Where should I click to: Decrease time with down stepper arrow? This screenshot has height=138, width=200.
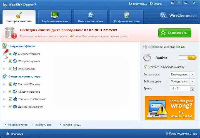[192, 90]
